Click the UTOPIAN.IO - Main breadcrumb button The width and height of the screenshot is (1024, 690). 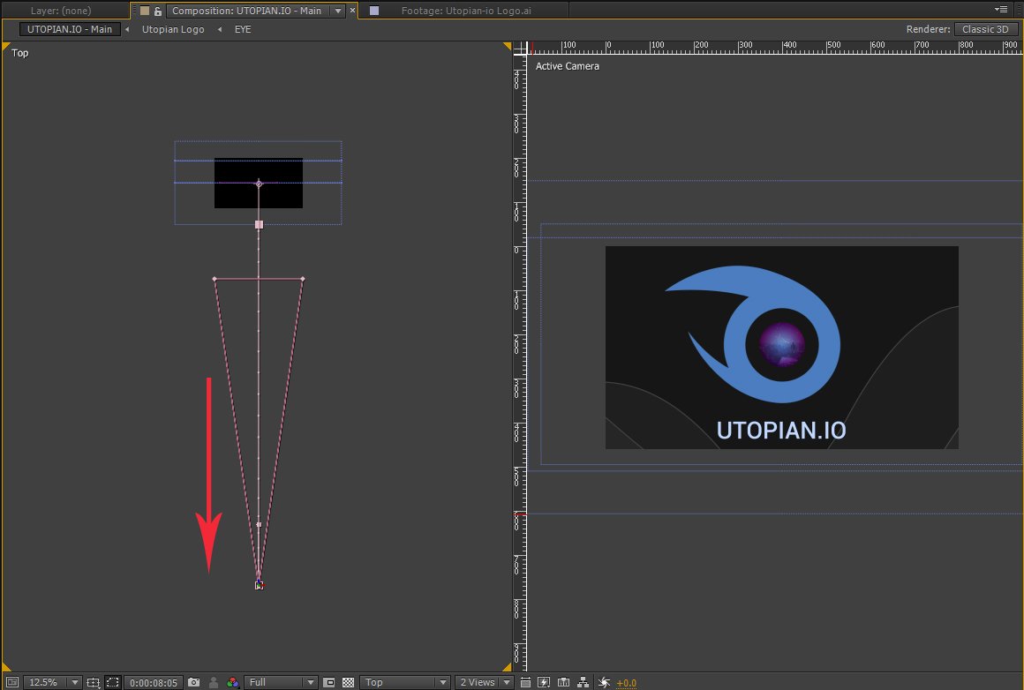click(70, 29)
